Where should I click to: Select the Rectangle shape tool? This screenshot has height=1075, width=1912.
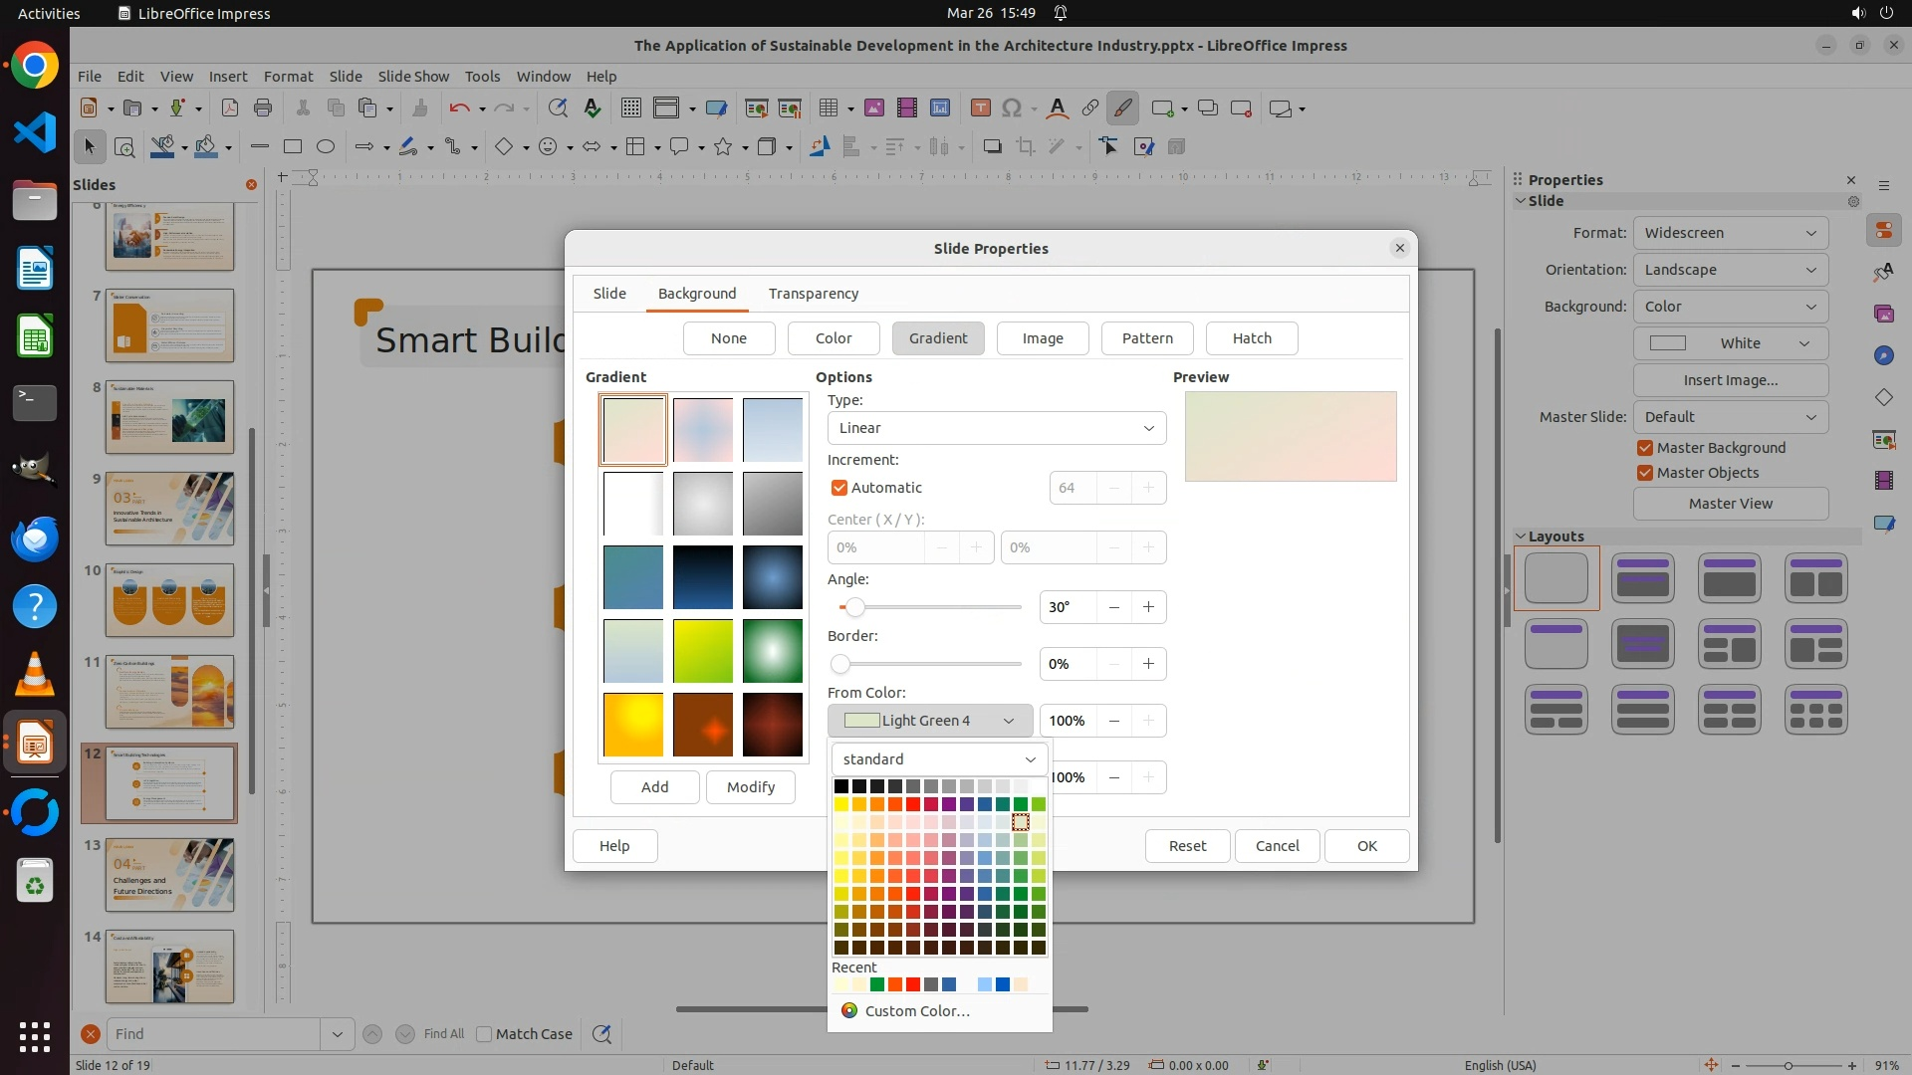tap(292, 147)
